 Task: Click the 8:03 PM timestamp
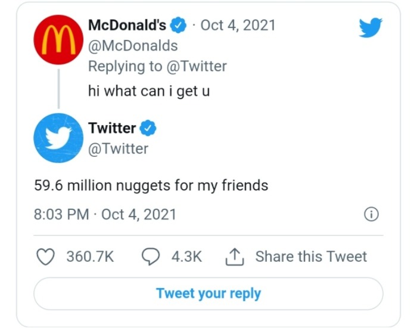point(61,214)
